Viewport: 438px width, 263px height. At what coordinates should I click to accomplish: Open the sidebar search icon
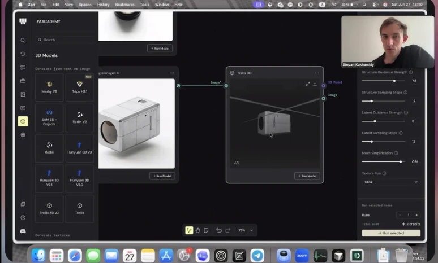pyautogui.click(x=23, y=41)
